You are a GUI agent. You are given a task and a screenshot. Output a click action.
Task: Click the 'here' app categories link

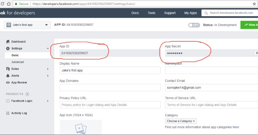tap(236, 127)
